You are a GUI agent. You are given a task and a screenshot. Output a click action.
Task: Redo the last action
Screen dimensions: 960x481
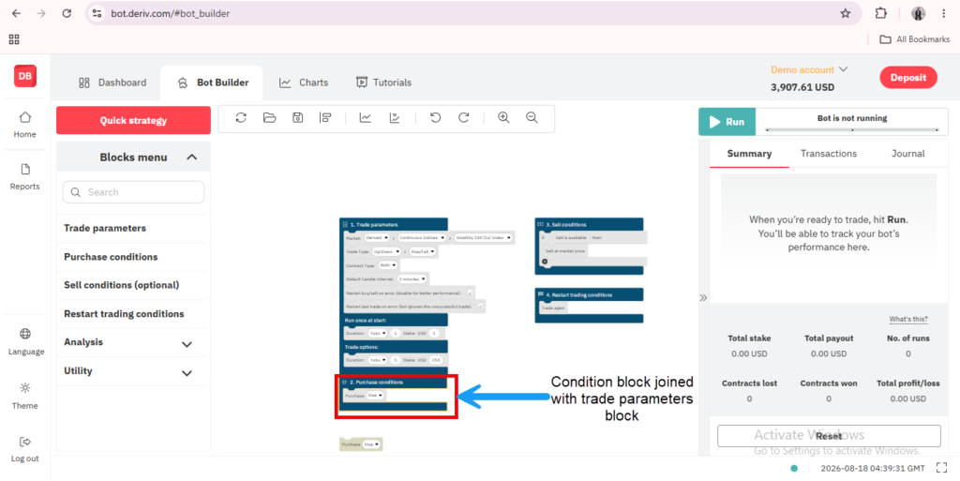[463, 118]
